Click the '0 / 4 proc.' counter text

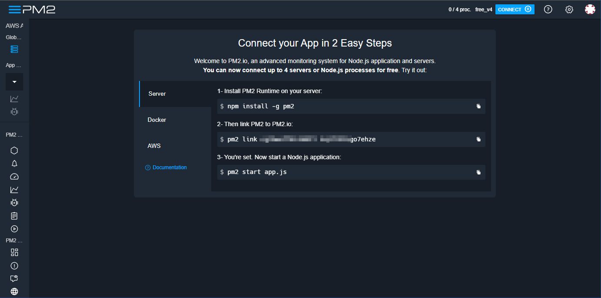(x=460, y=10)
